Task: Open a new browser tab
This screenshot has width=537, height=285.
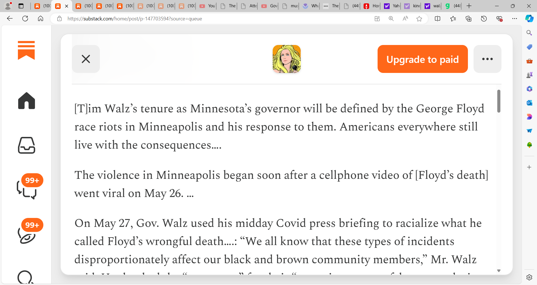Action: coord(469,6)
